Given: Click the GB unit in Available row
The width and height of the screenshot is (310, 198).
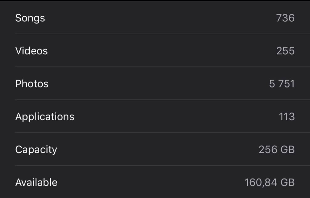Looking at the screenshot, I should pos(288,182).
